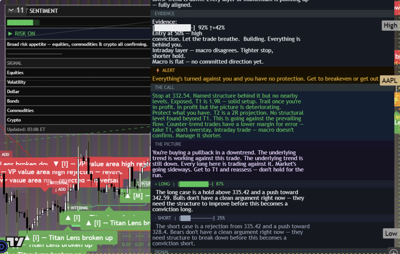Viewport: 400px width, 254px height.
Task: Click the green market sentiment gauge bar
Action: pyautogui.click(x=23, y=22)
